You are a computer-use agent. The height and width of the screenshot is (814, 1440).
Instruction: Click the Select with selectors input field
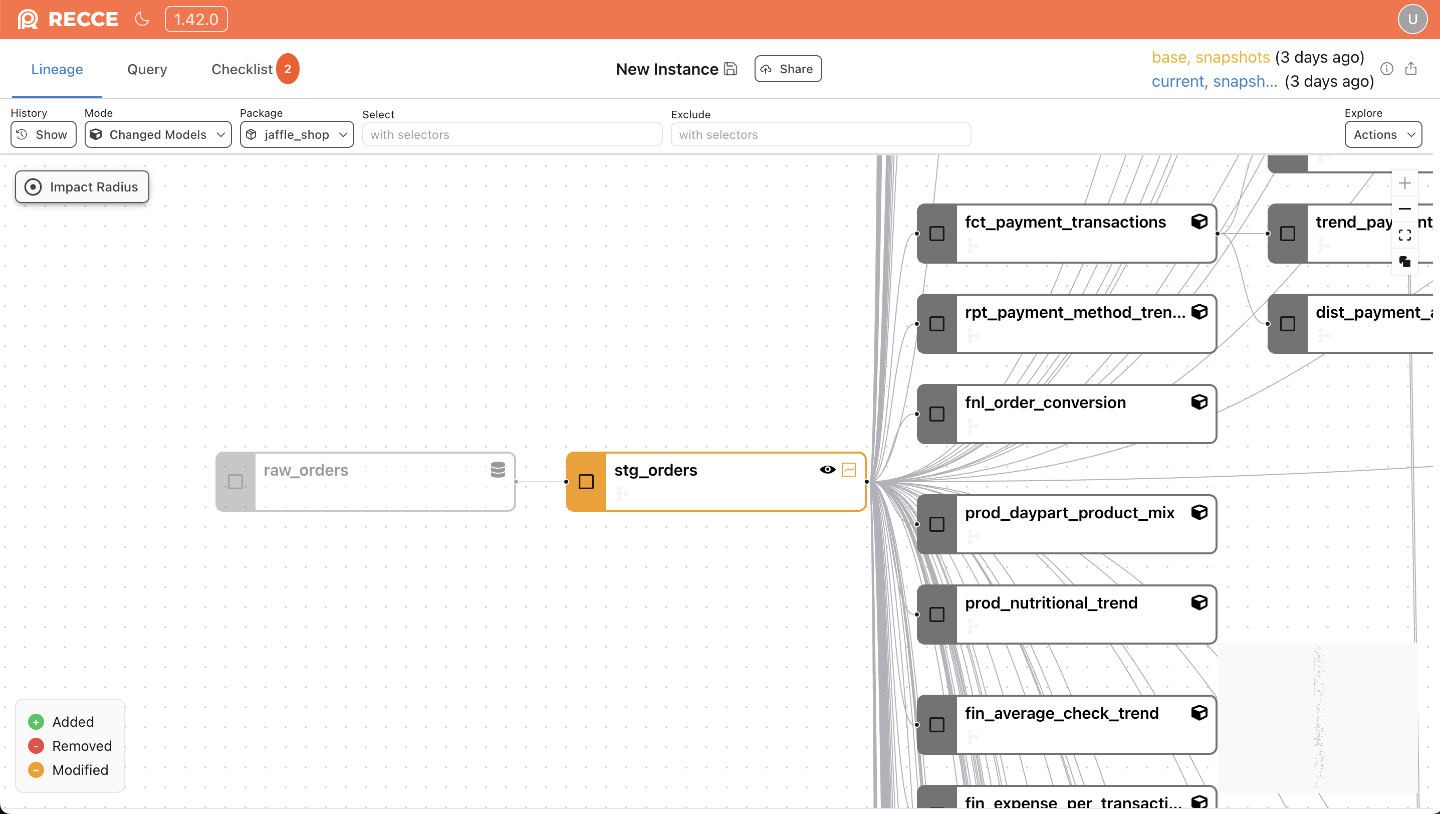click(x=512, y=134)
